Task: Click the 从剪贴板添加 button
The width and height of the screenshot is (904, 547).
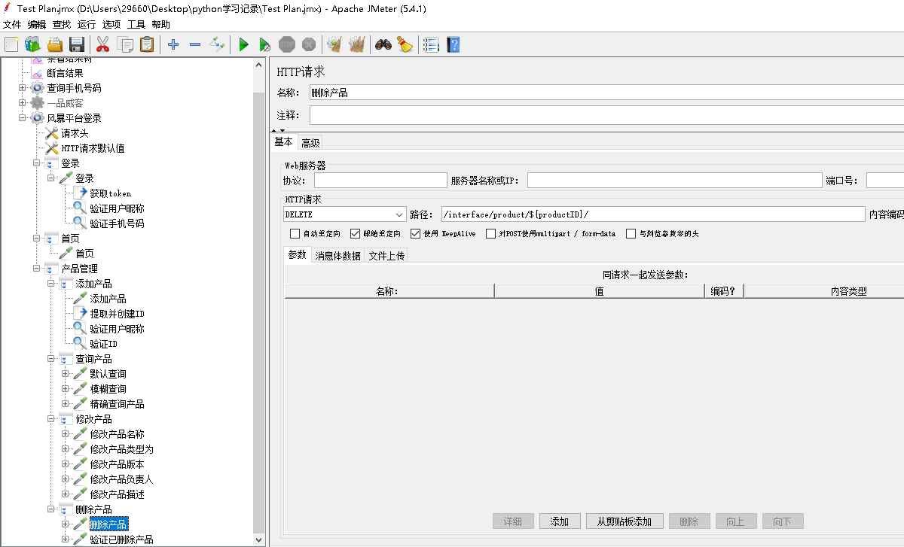Action: (x=625, y=521)
